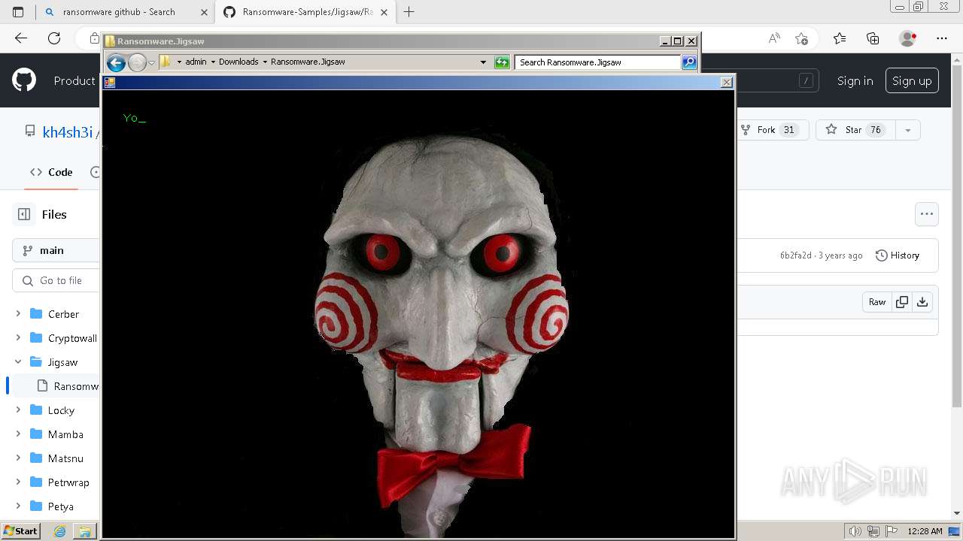
Task: Add this page to favorites
Action: coord(801,38)
